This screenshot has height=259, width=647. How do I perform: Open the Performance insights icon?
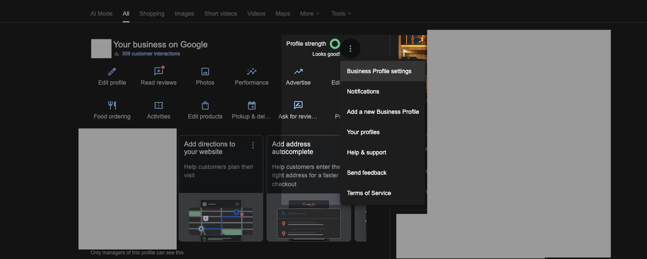point(251,72)
